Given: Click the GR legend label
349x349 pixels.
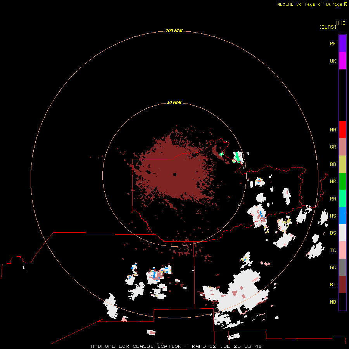Looking at the screenshot, I should [x=333, y=147].
